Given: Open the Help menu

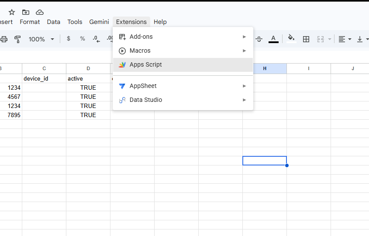Looking at the screenshot, I should [160, 22].
